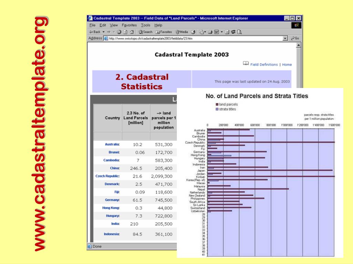This screenshot has height=264, width=353.
Task: Click the Back button in toolbar
Action: (x=94, y=32)
